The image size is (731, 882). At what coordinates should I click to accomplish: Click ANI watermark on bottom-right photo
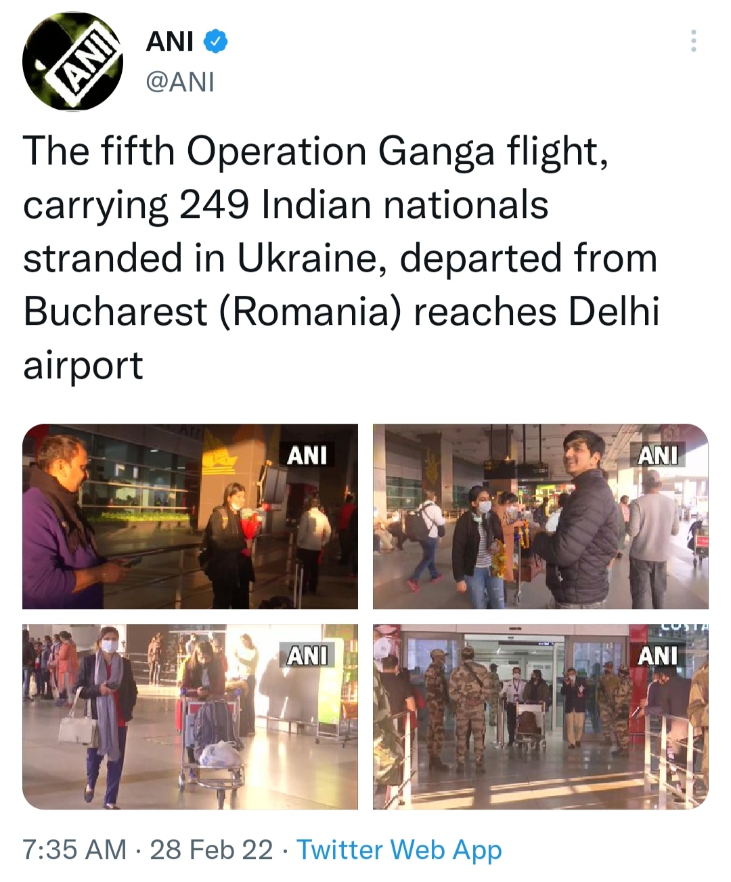click(x=658, y=655)
